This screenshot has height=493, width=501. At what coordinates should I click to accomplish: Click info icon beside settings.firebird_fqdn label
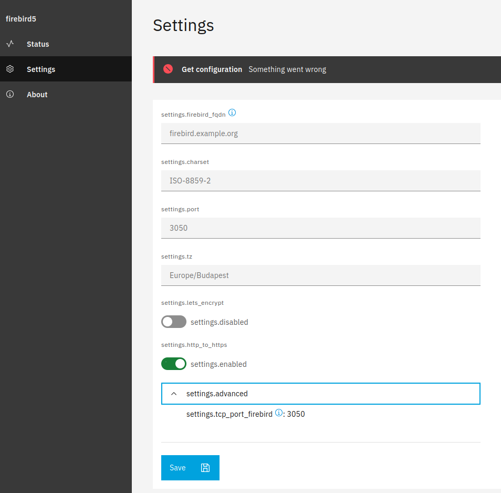point(232,112)
